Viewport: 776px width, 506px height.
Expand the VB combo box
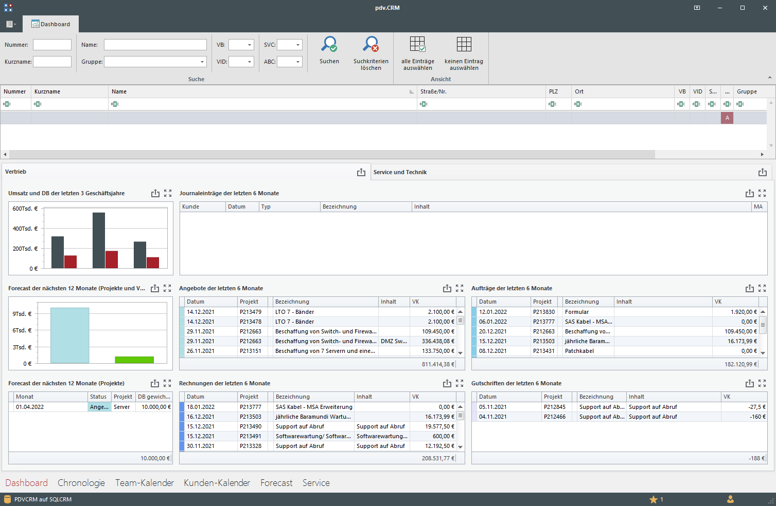click(250, 45)
